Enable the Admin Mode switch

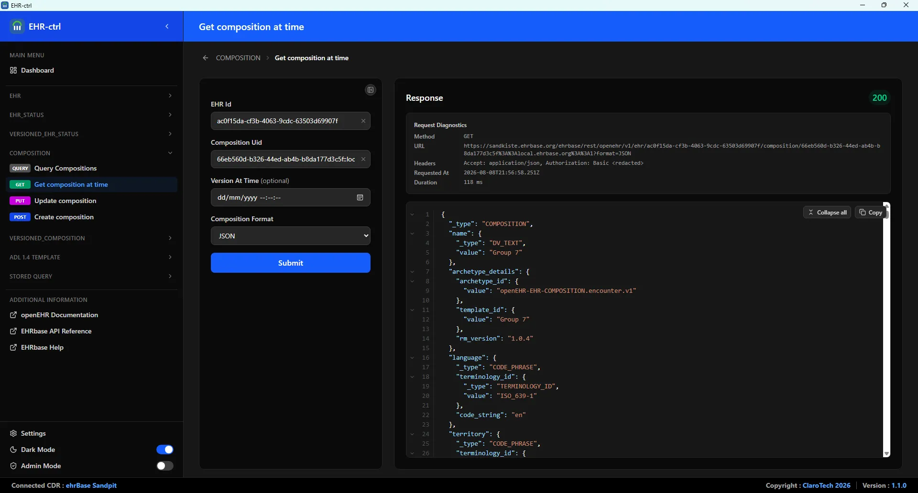tap(165, 466)
